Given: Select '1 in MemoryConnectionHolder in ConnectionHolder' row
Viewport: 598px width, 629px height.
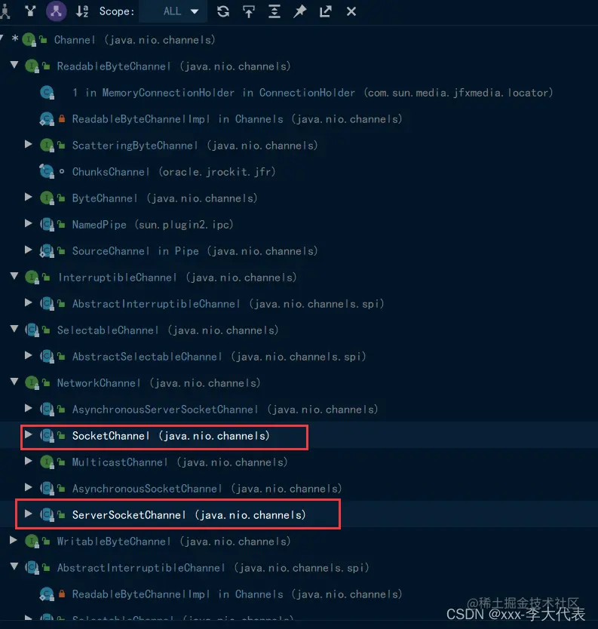Looking at the screenshot, I should pyautogui.click(x=312, y=93).
